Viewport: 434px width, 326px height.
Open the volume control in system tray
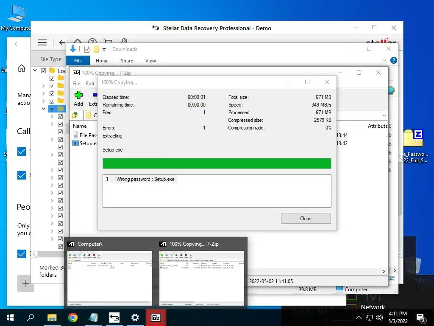379,318
